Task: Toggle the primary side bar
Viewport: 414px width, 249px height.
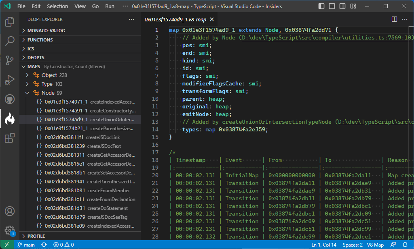Action: [x=321, y=6]
